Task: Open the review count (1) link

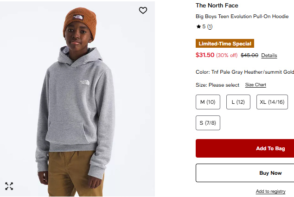Action: (x=210, y=27)
